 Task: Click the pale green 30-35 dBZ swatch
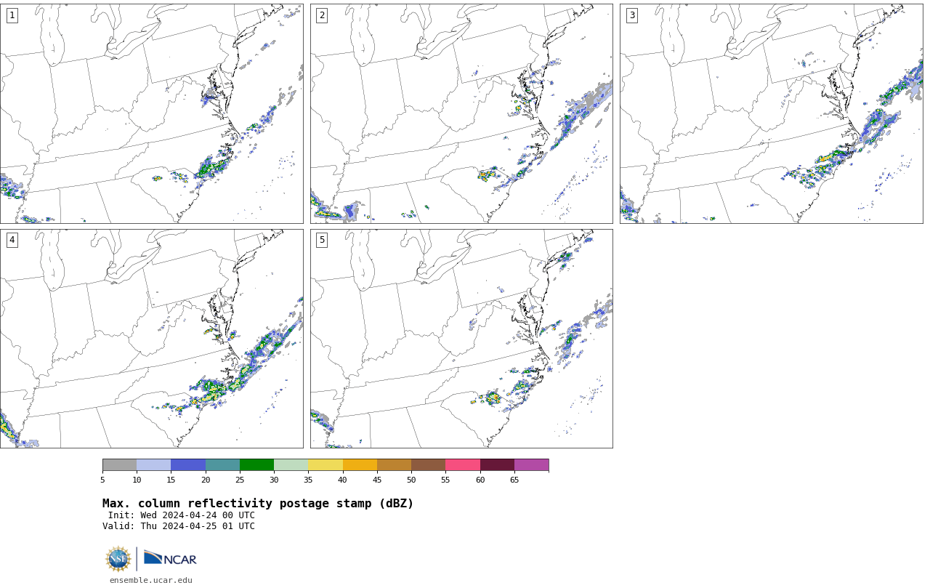(291, 465)
